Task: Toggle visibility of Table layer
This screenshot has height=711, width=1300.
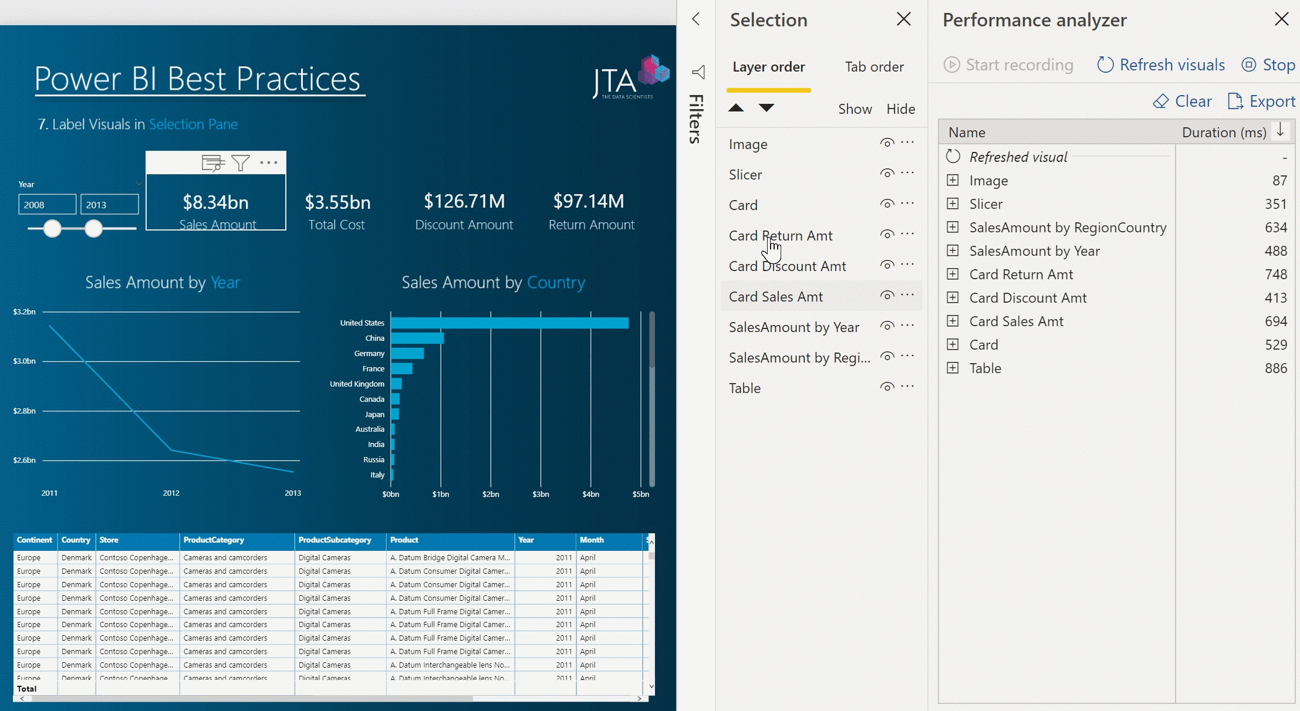Action: 887,387
